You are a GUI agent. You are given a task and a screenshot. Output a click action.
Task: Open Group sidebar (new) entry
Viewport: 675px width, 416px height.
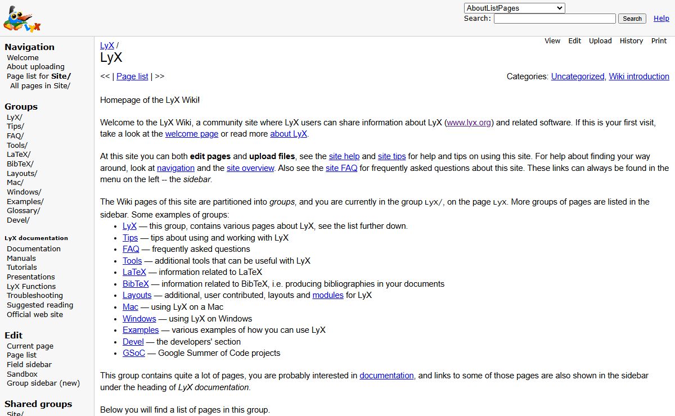pos(43,383)
